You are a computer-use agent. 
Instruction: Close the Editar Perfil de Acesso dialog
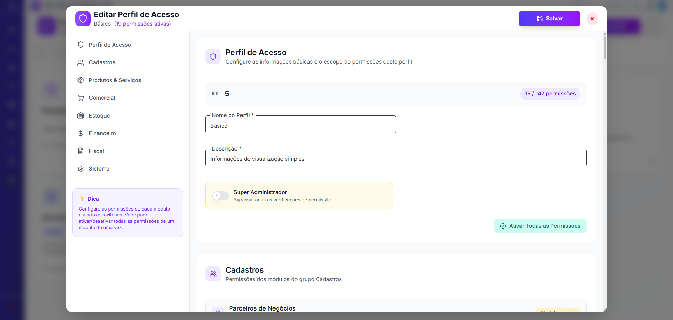pos(592,19)
